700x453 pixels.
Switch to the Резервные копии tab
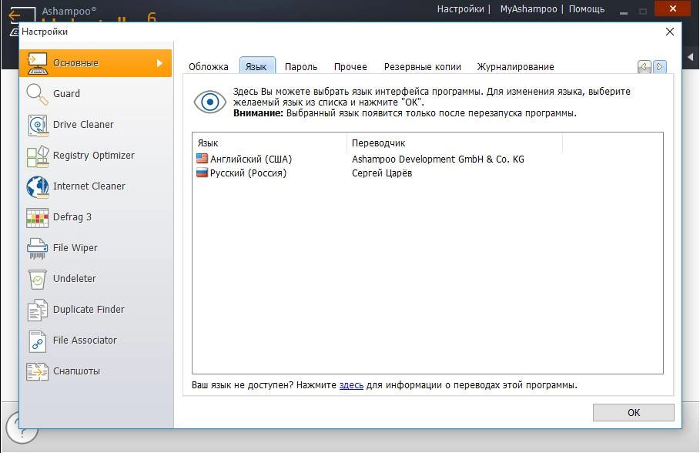[x=422, y=67]
